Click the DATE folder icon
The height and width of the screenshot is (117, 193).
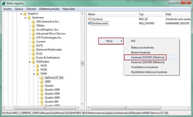pos(33,46)
